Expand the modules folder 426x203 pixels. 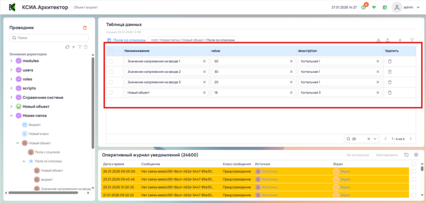click(11, 61)
